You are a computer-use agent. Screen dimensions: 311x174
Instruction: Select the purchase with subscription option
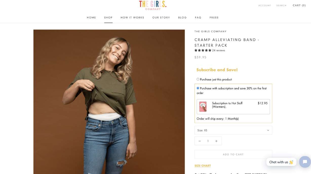point(198,88)
